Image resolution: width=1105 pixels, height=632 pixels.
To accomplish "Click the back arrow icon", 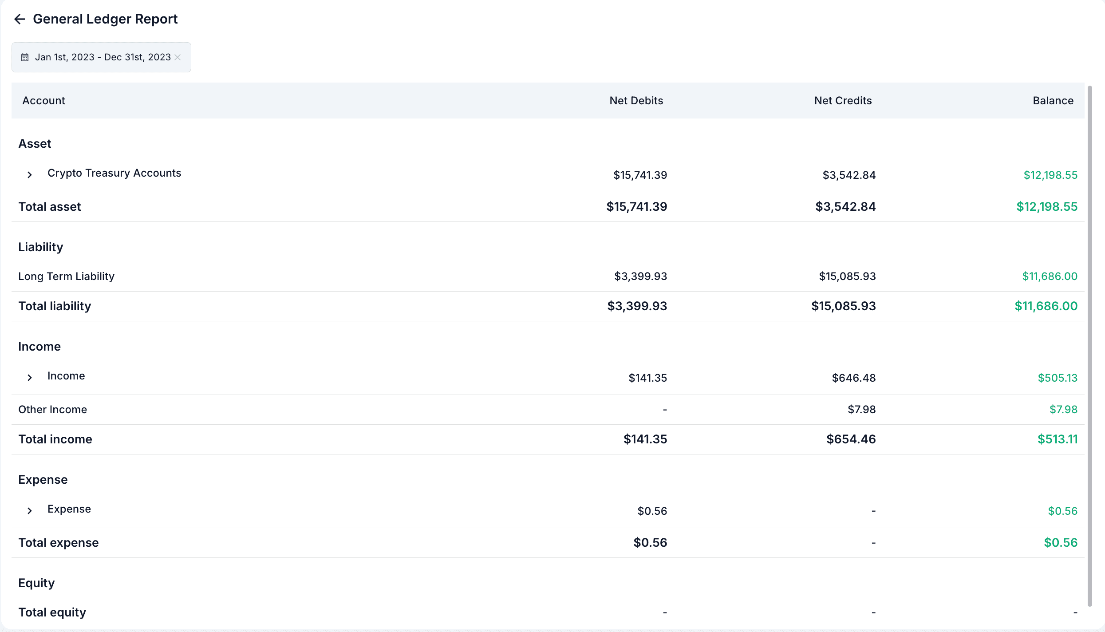I will 19,19.
